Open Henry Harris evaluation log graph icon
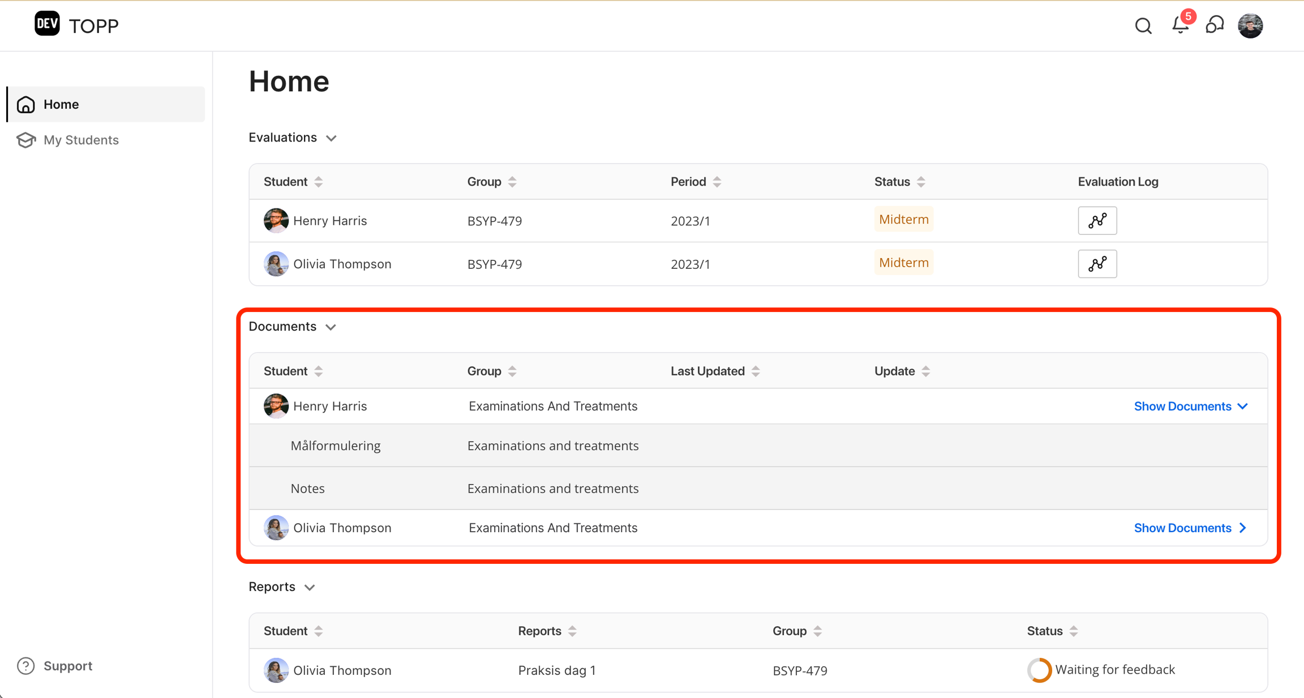Screen dimensions: 1304x698 (x=1097, y=220)
